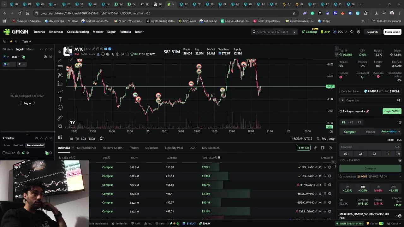The height and width of the screenshot is (227, 404).
Task: Mute X Tracker sound alerts
Action: pos(37,138)
